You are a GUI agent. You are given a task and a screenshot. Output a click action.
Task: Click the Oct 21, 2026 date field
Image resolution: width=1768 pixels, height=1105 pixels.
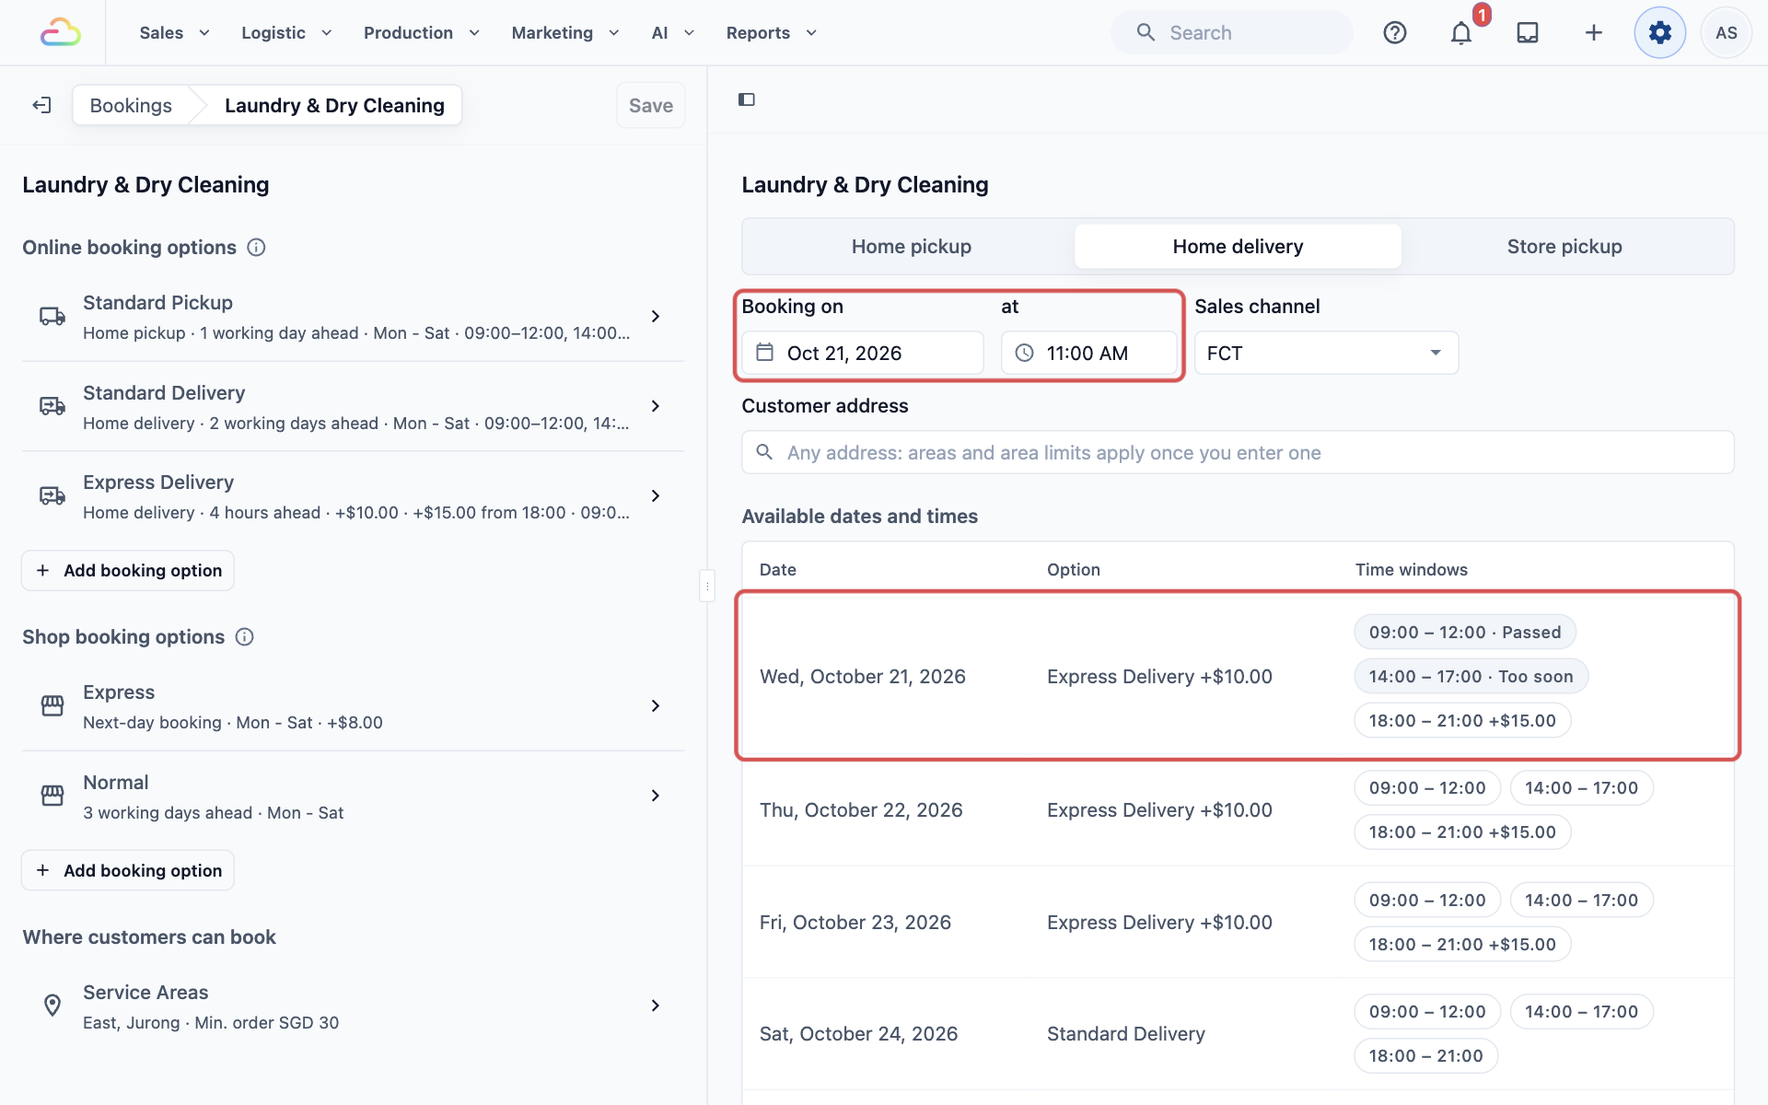pos(863,353)
